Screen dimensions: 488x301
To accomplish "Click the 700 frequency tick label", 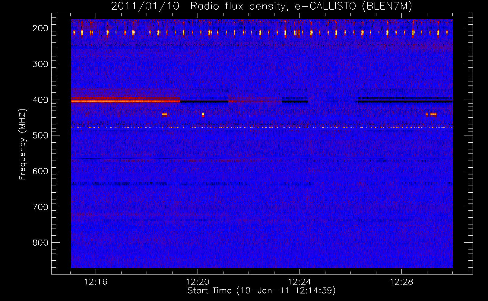I will click(40, 207).
